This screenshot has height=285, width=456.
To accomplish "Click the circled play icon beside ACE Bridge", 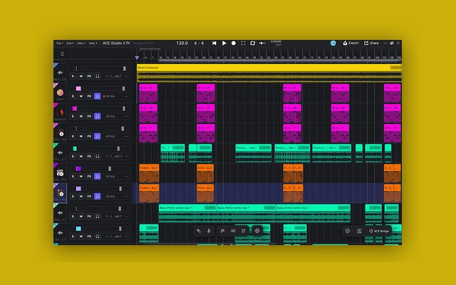I will coord(348,231).
